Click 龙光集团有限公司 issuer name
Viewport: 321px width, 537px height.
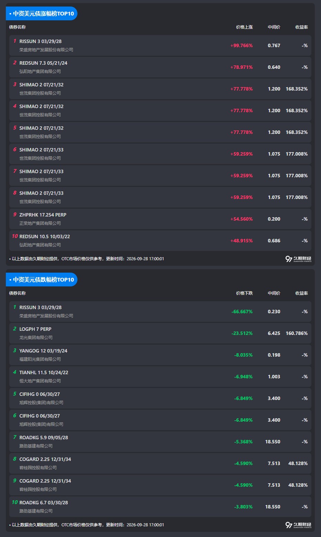tap(36, 337)
